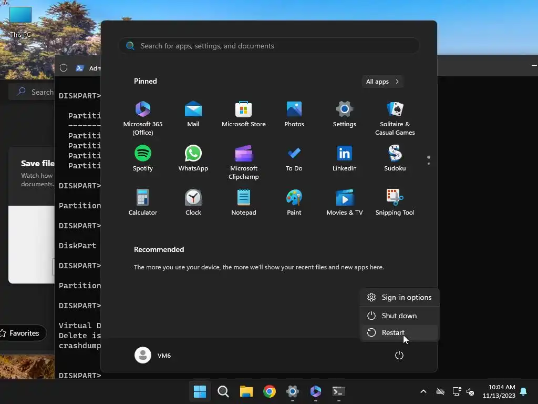
Task: Select the This PC desktop icon
Action: tap(20, 23)
